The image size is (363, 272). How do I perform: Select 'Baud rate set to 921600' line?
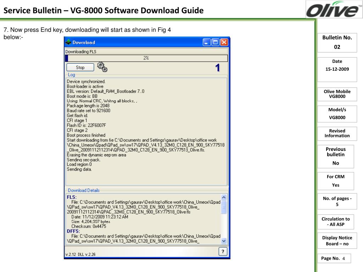(x=89, y=110)
